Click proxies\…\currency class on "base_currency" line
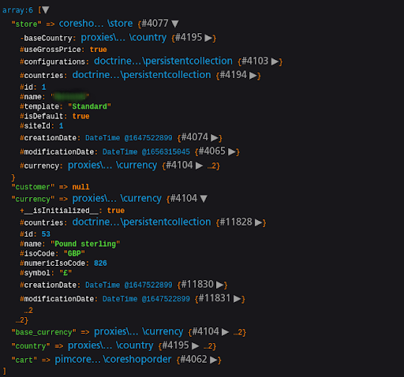Screen dimensions: 404x377 pyautogui.click(x=139, y=332)
